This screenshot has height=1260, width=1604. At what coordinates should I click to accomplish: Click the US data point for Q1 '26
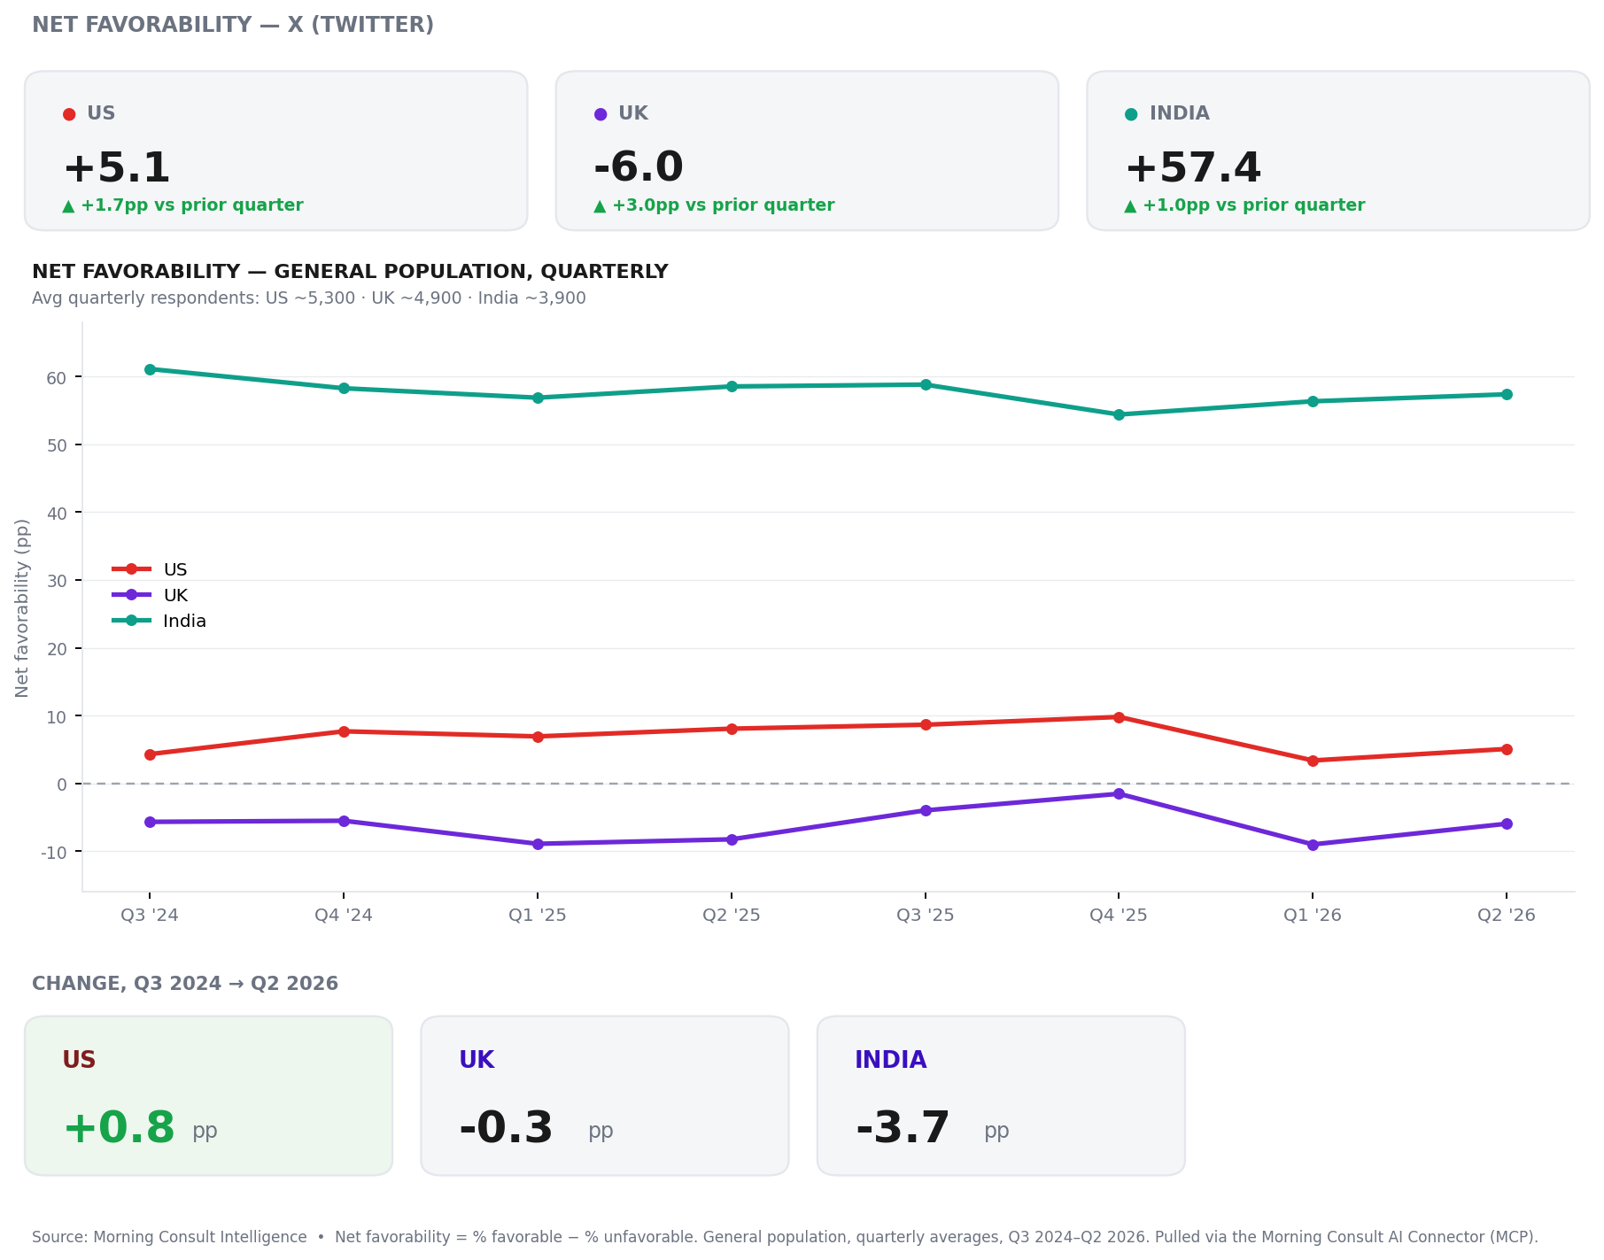coord(1313,761)
